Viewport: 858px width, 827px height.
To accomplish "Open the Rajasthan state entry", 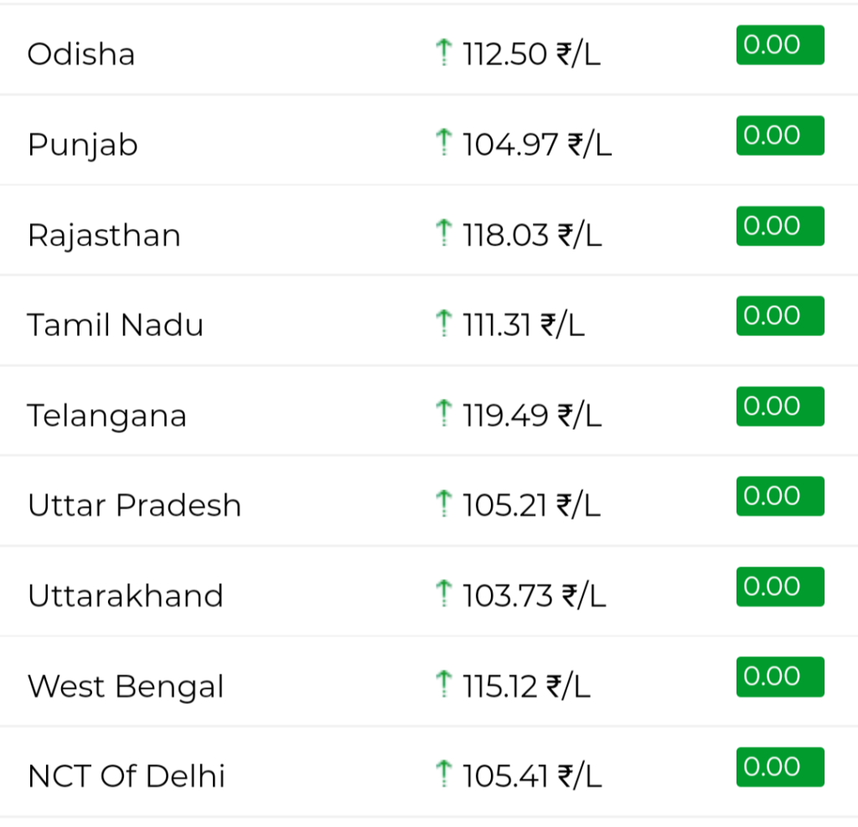I will (104, 236).
